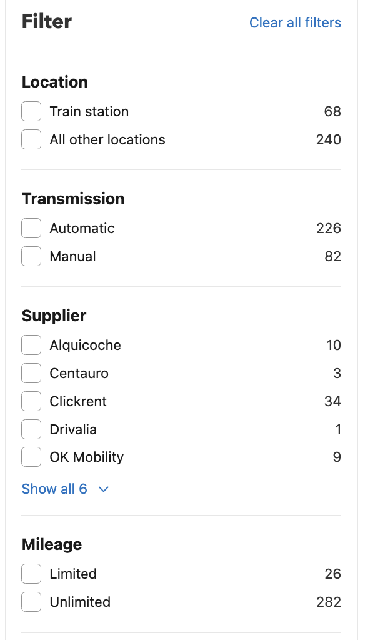380x640 pixels.
Task: Check the Limited mileage box
Action: click(31, 574)
